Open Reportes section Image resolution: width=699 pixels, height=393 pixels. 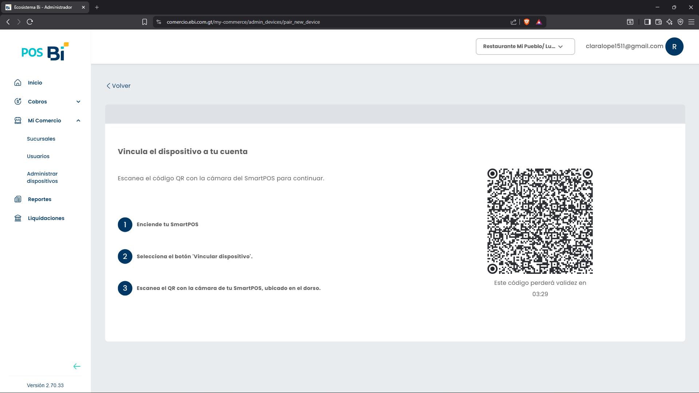click(40, 199)
